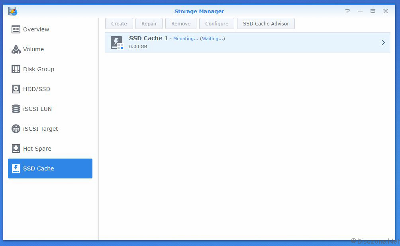The image size is (400, 246).
Task: Expand SSD Cache 1 details chevron
Action: point(383,43)
